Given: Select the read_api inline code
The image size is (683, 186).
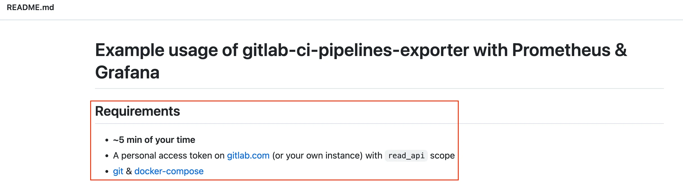Looking at the screenshot, I should [x=406, y=156].
